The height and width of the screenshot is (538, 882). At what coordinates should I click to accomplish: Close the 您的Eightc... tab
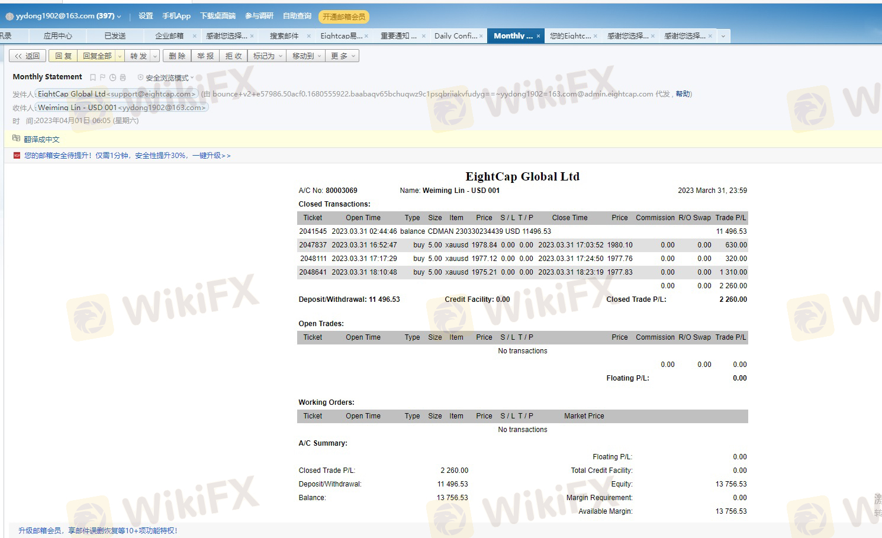[595, 36]
